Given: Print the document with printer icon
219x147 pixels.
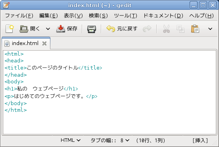Looking at the screenshot, I should coord(92,29).
